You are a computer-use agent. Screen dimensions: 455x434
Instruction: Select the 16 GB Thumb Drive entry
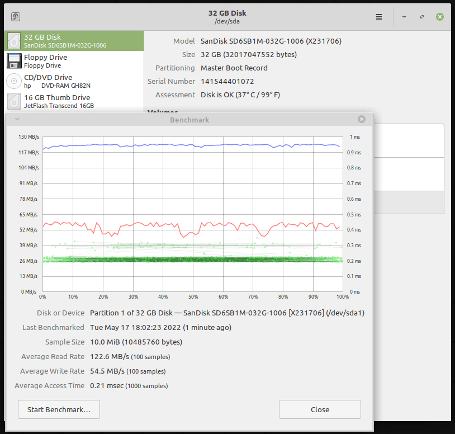pos(74,101)
